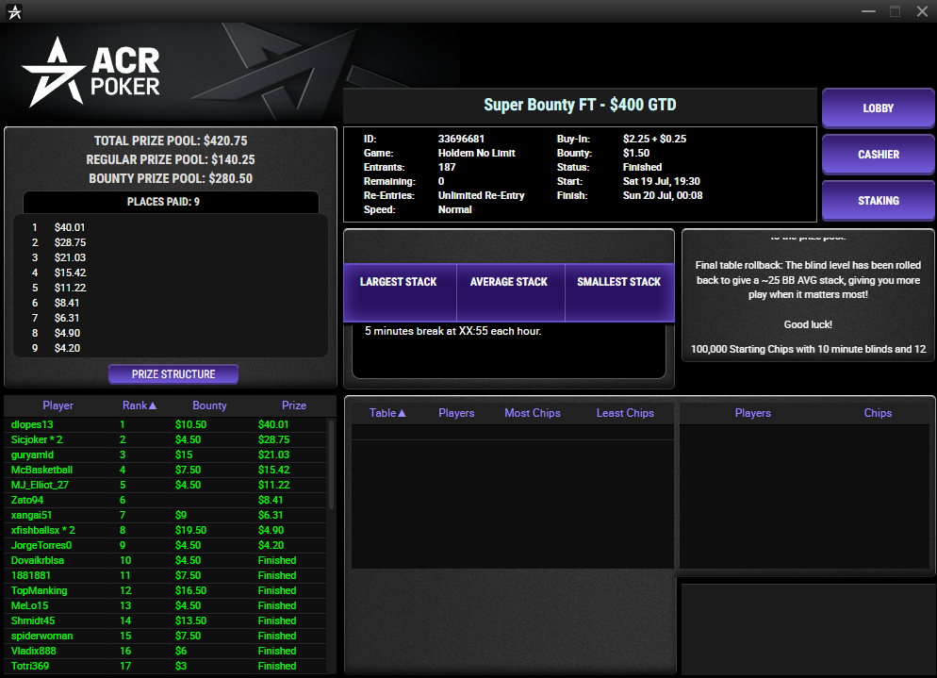The height and width of the screenshot is (678, 937).
Task: Select player xangai51 in standings
Action: point(166,515)
